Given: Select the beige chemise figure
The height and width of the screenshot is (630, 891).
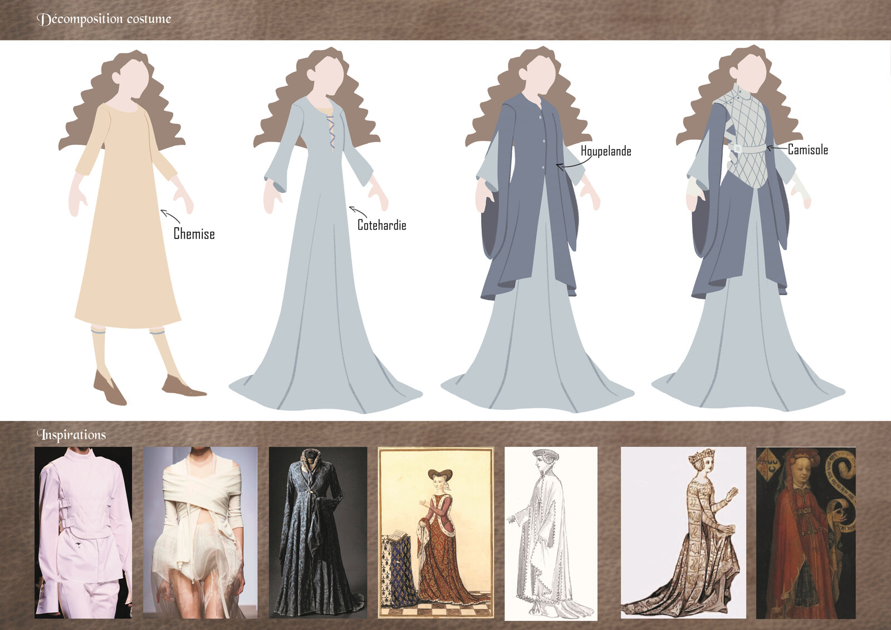Looking at the screenshot, I should [x=131, y=227].
